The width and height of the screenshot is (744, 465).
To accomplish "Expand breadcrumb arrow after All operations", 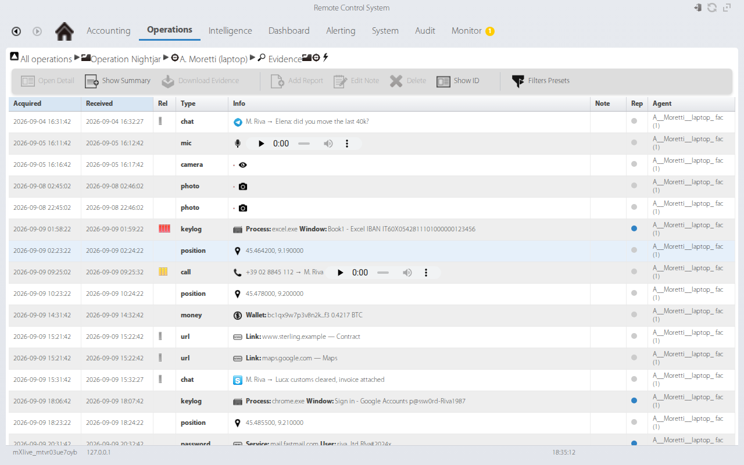I will [x=77, y=58].
